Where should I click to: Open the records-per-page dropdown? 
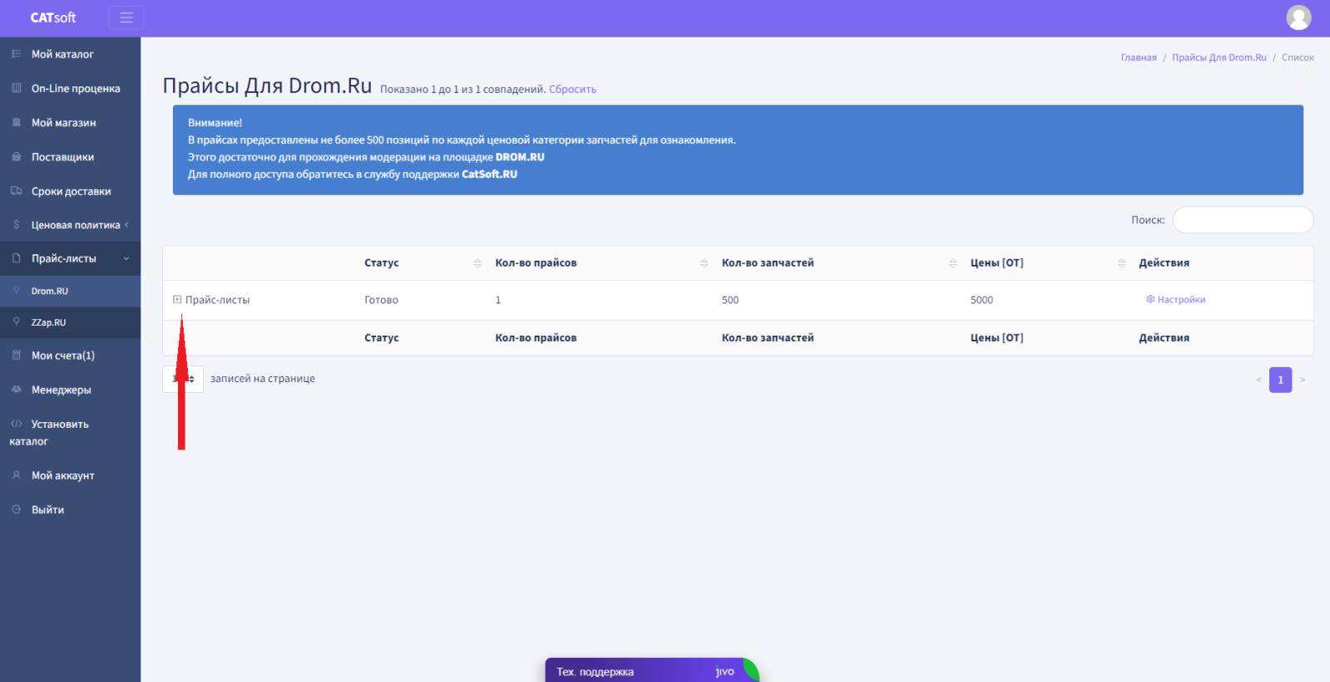(183, 379)
